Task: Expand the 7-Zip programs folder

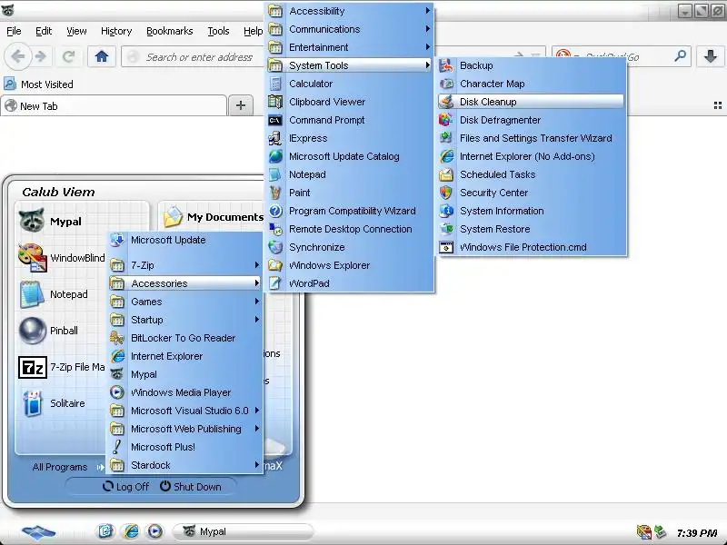Action: click(x=185, y=265)
